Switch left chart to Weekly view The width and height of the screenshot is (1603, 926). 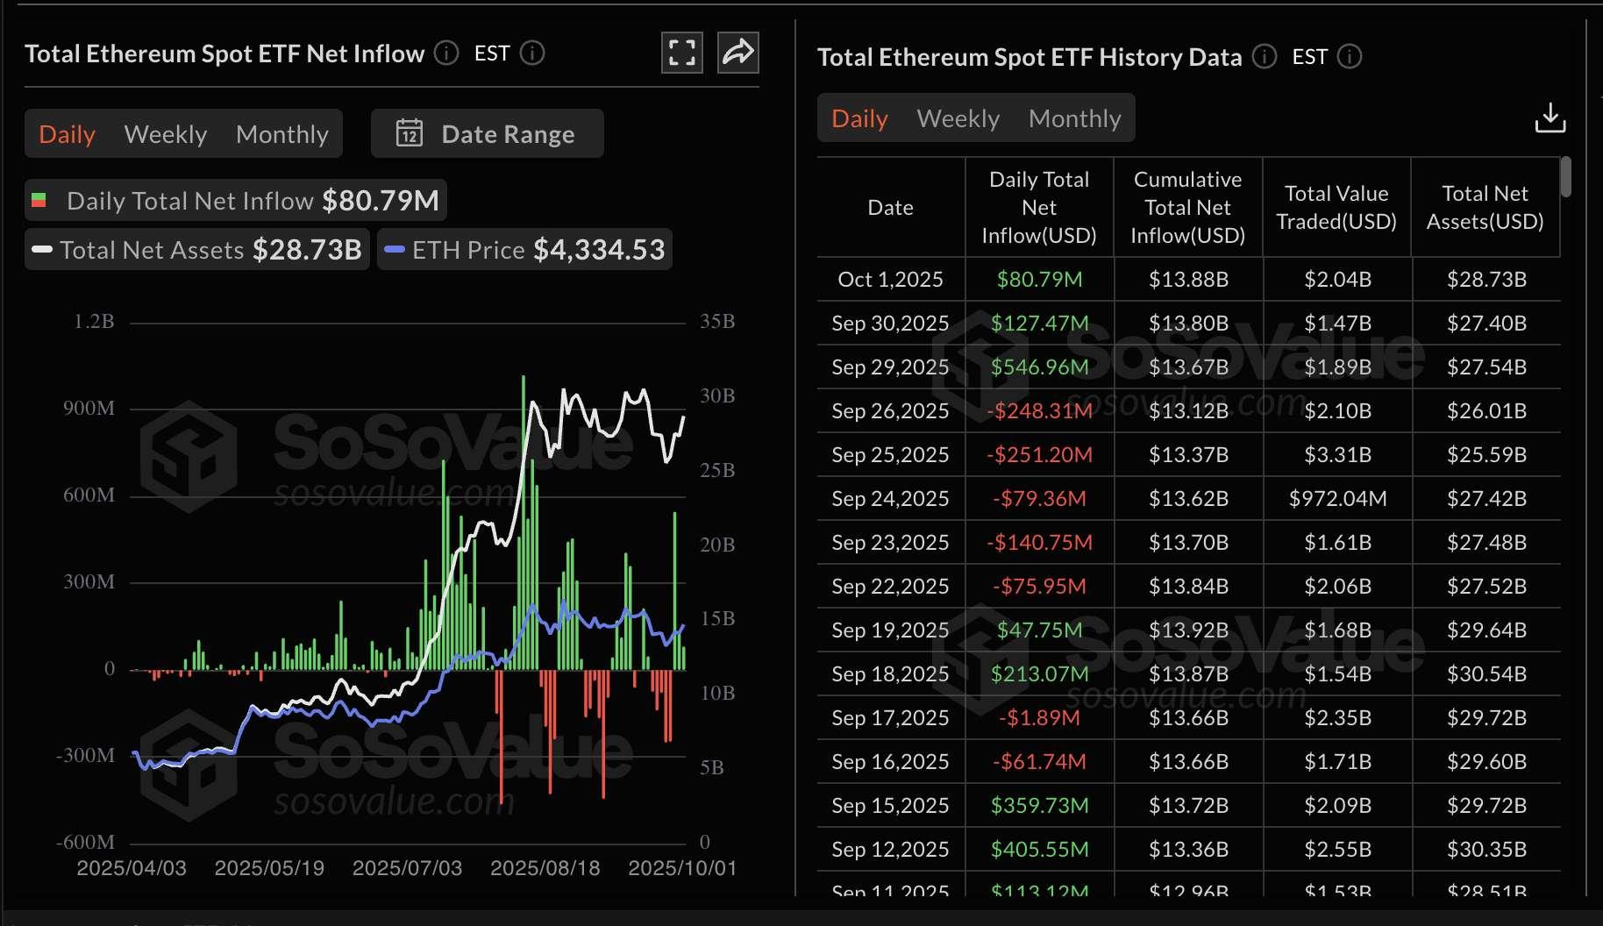[166, 133]
